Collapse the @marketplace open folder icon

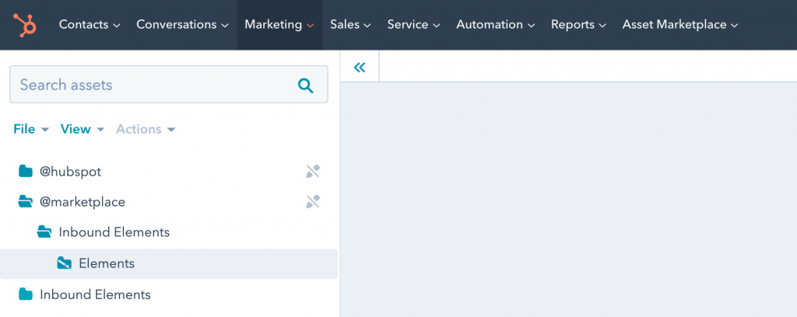(26, 202)
